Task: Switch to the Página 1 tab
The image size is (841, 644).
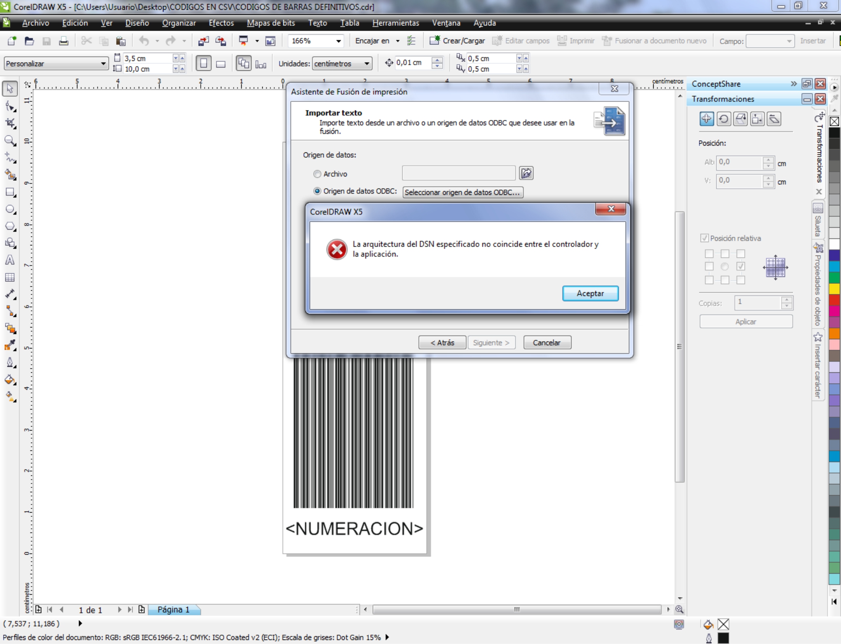Action: tap(174, 610)
